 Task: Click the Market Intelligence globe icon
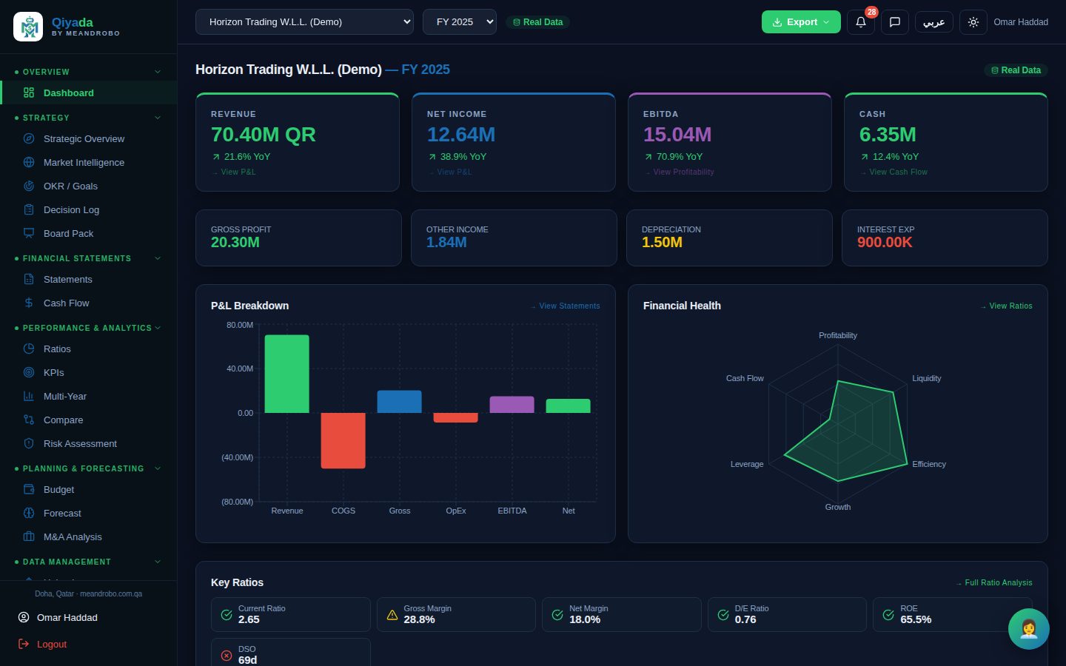29,162
